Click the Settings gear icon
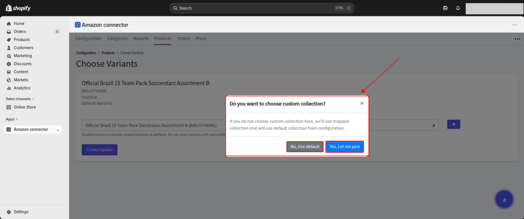 pos(9,212)
